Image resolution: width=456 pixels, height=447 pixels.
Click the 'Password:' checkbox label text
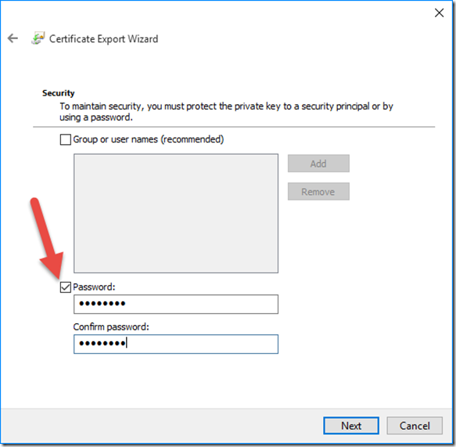click(x=94, y=287)
